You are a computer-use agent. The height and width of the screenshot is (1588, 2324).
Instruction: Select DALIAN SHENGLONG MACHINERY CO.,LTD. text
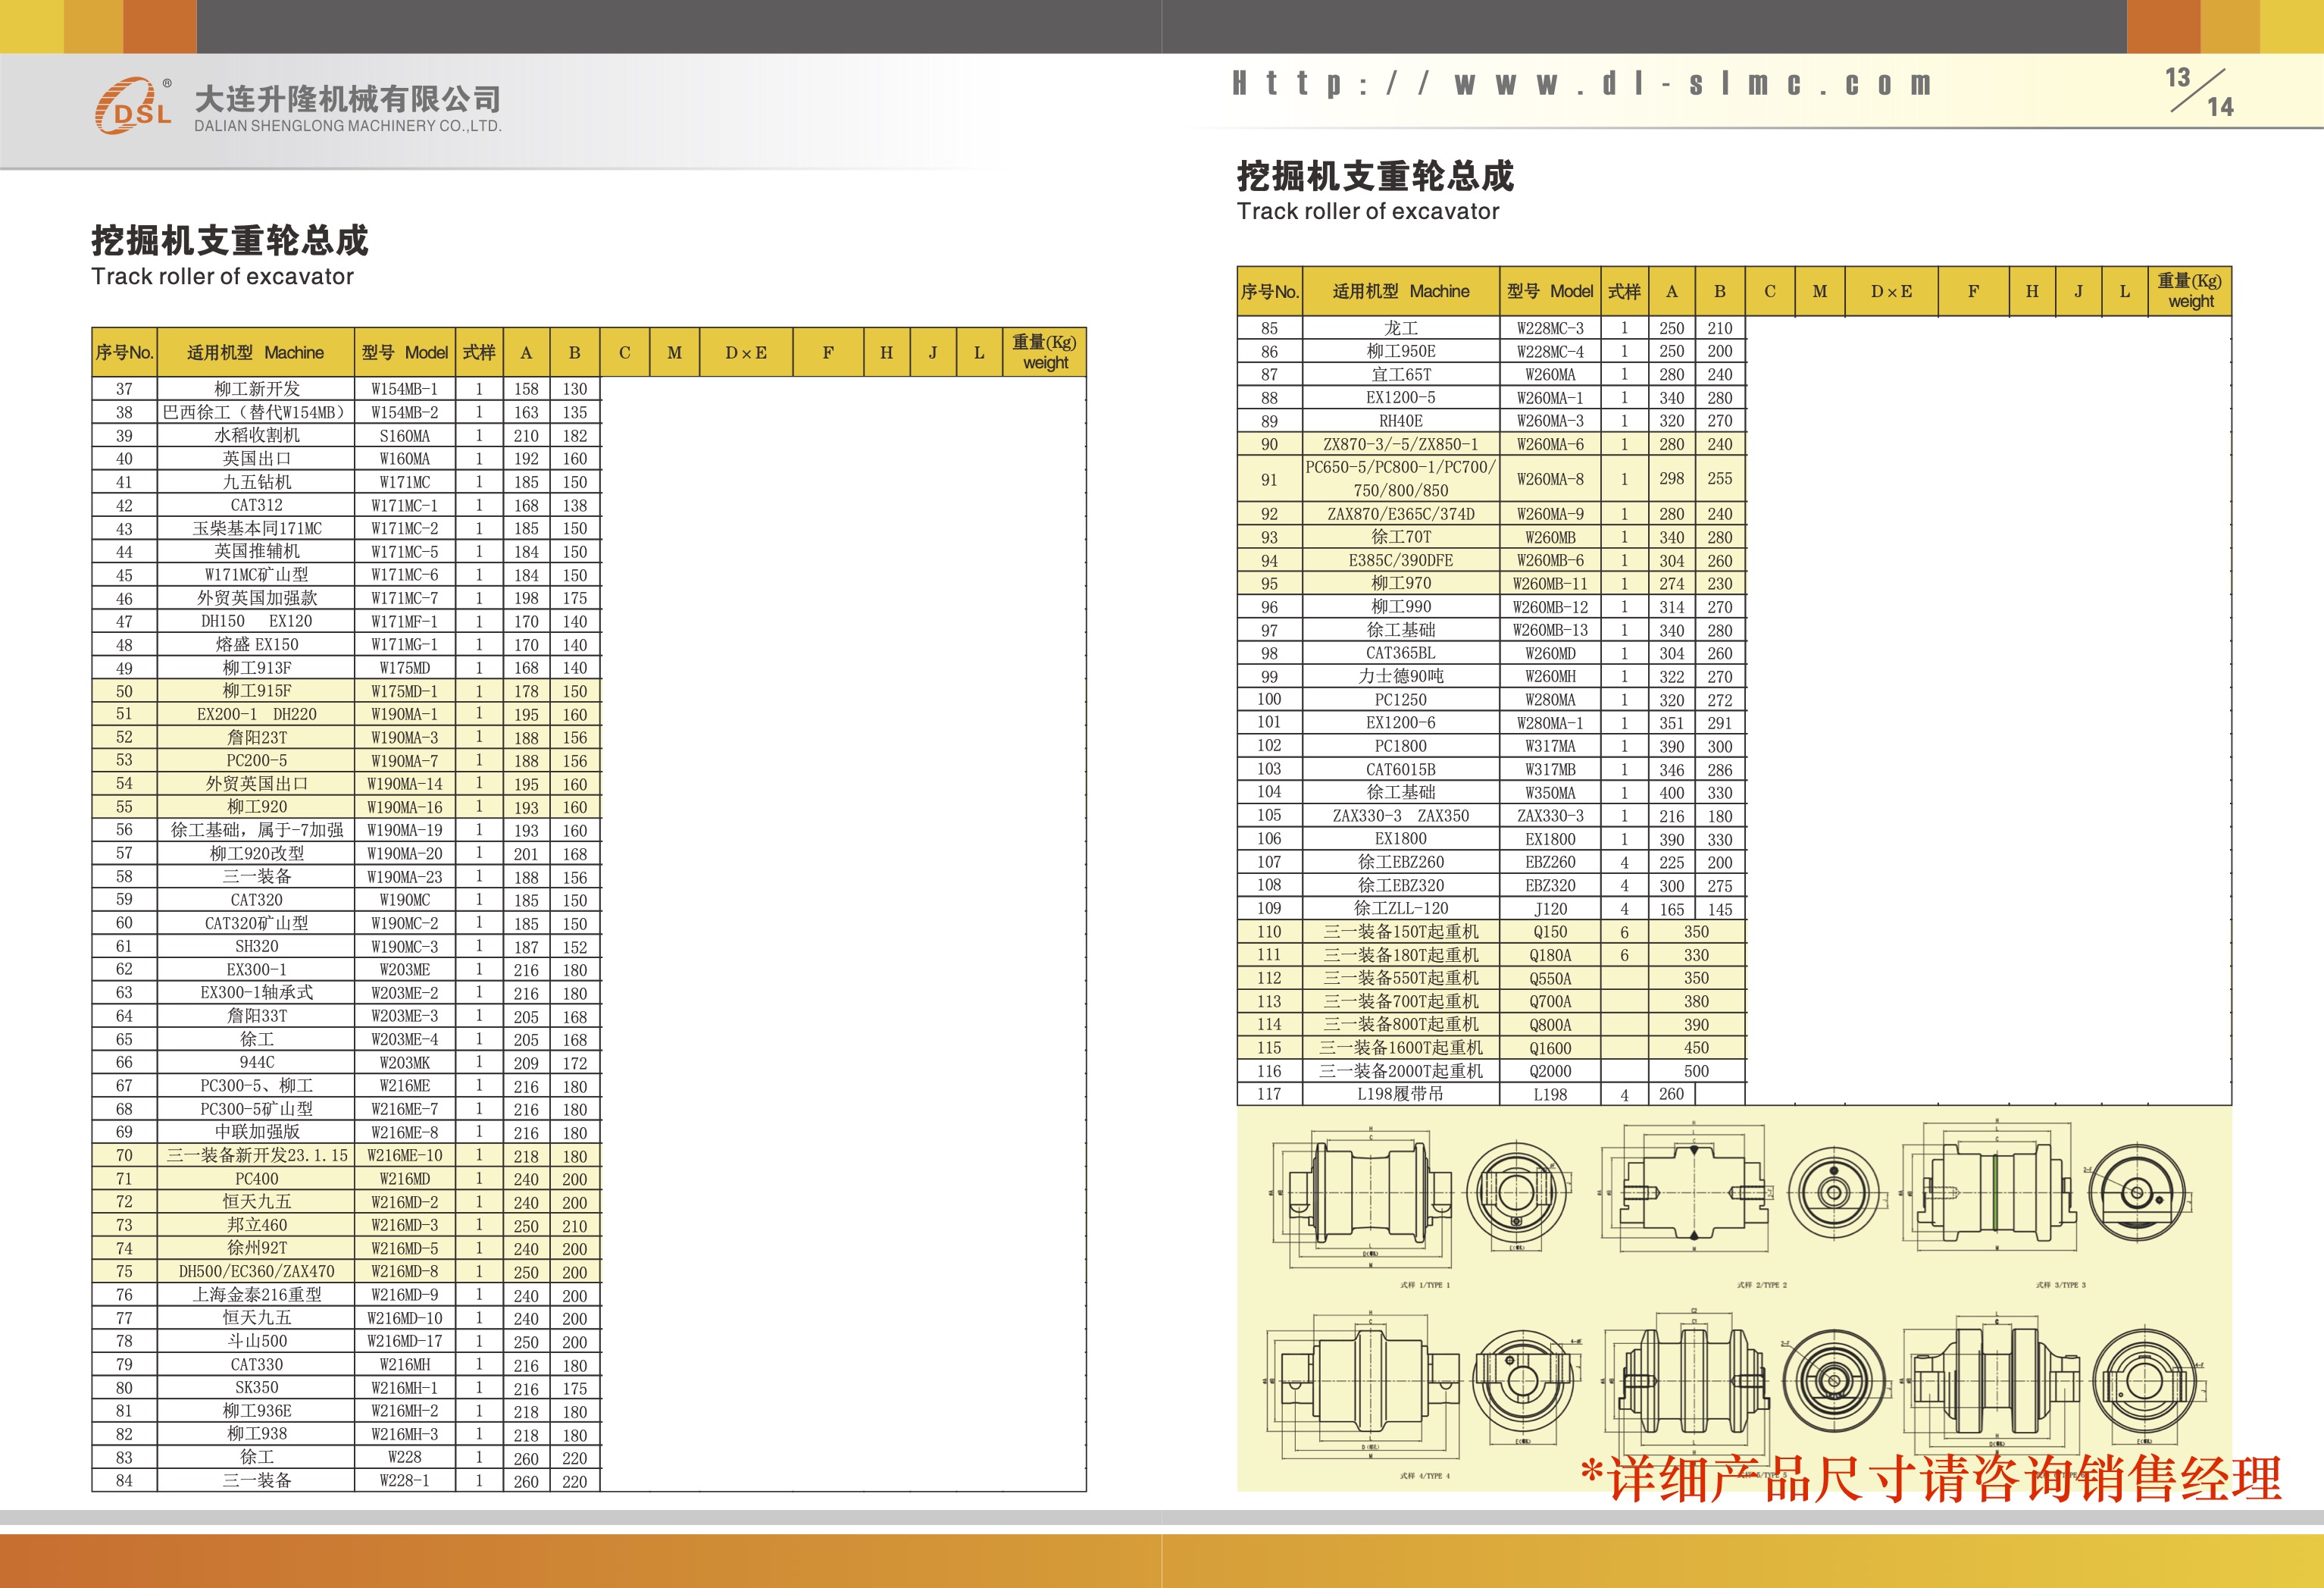[x=347, y=126]
